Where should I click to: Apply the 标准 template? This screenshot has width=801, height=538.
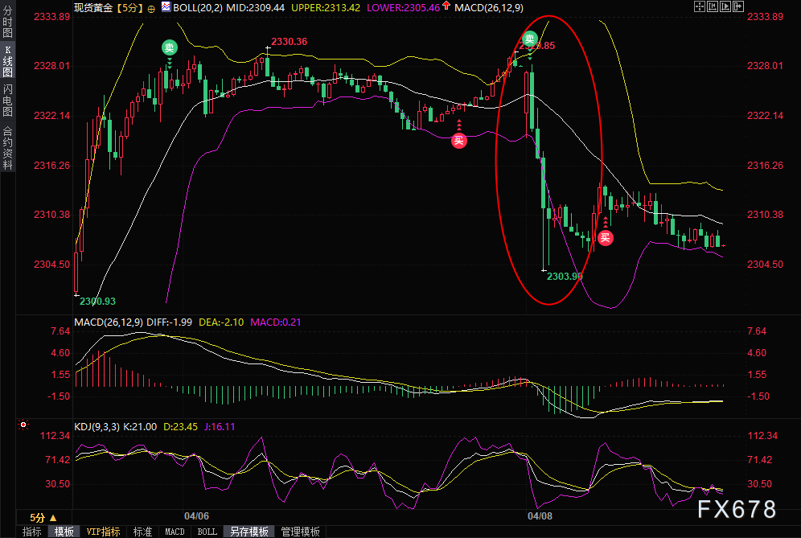(142, 532)
